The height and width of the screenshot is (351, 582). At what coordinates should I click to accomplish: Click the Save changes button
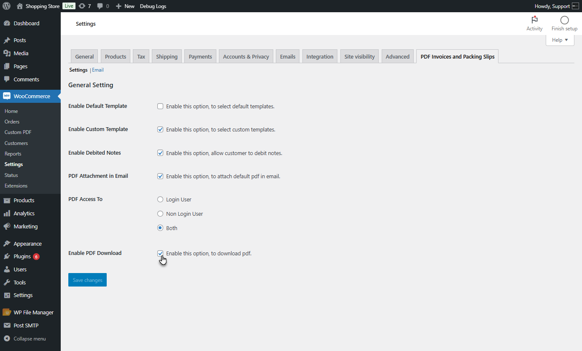(x=87, y=280)
